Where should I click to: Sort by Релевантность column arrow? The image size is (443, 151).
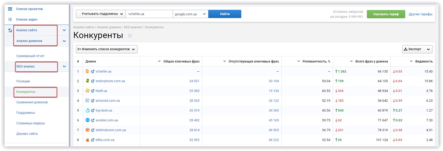pos(299,62)
